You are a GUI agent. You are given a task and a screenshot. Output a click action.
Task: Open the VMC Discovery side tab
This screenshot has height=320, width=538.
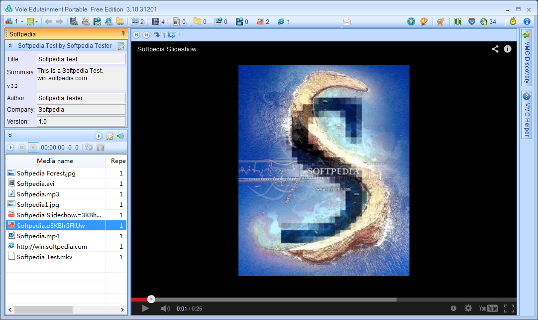click(x=527, y=58)
